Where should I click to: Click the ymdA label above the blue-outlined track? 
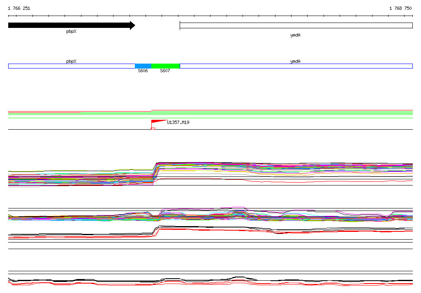pyautogui.click(x=295, y=62)
